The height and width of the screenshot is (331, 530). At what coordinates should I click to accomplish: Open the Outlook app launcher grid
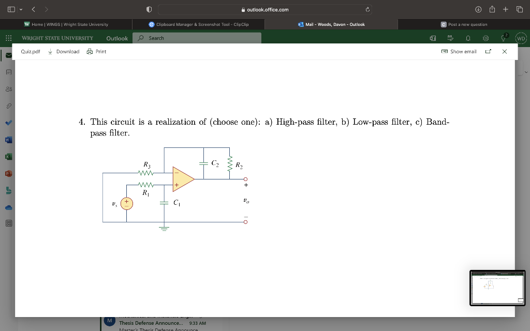(8, 38)
